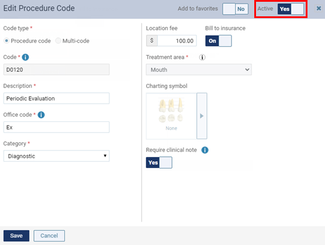Toggle Add to favorites switch
Viewport: 325px width, 245px height.
235,9
